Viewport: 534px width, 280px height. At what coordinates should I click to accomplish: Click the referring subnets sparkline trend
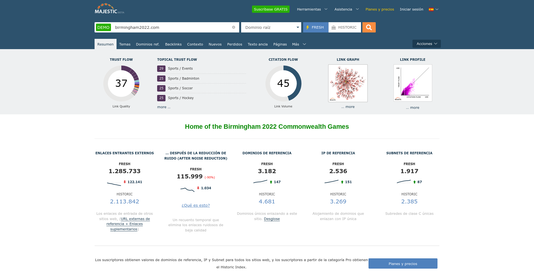pos(404,182)
